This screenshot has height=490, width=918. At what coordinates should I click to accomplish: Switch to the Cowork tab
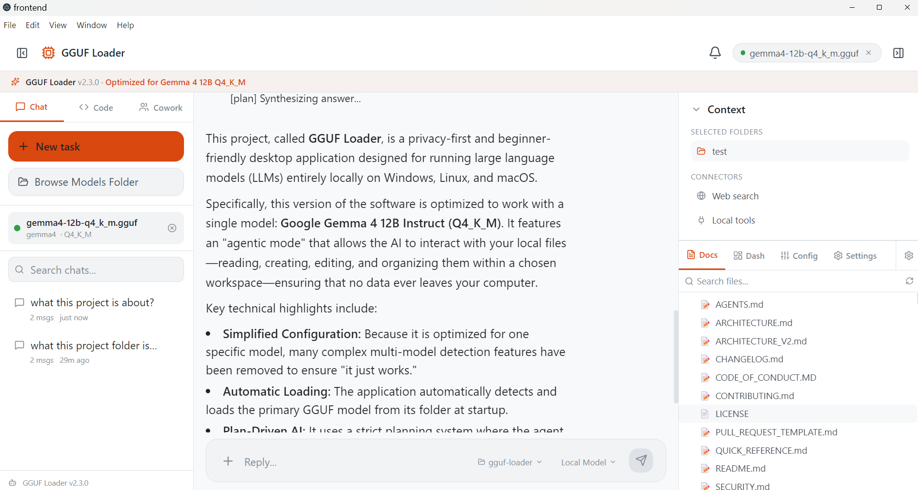(x=161, y=107)
